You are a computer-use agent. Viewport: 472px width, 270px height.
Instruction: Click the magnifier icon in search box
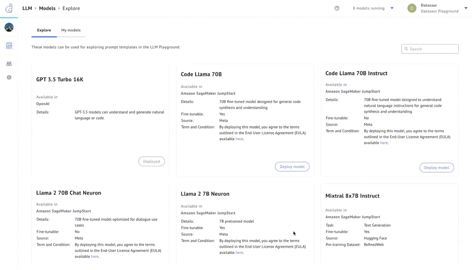coord(406,49)
